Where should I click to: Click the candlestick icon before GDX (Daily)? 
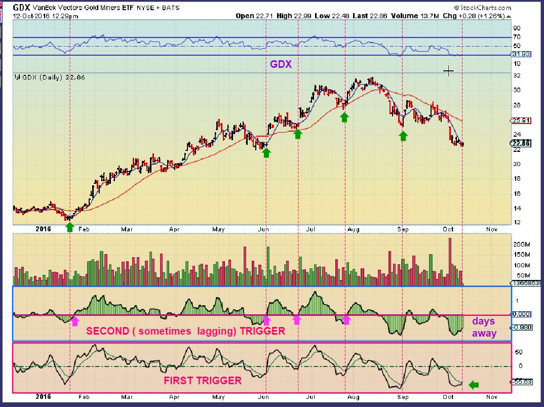pos(17,77)
